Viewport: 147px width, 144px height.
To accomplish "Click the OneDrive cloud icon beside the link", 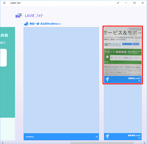I will click(x=26, y=24).
